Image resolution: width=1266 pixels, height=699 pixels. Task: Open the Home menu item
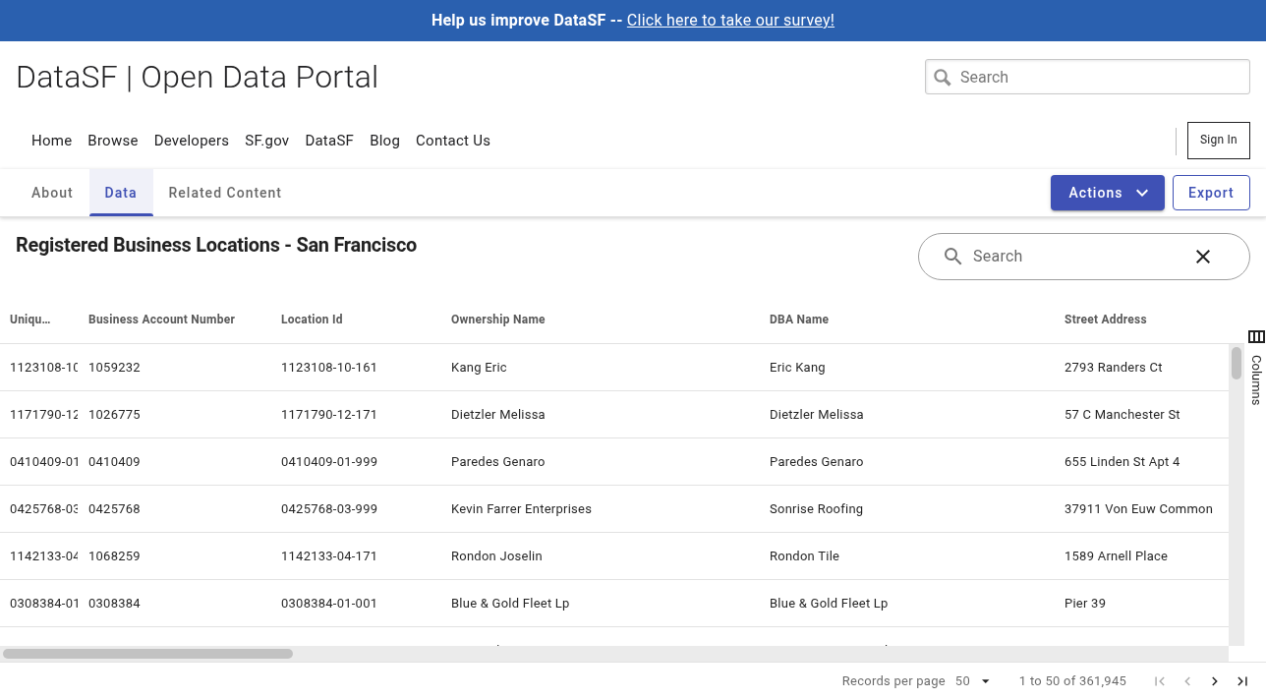(x=51, y=141)
